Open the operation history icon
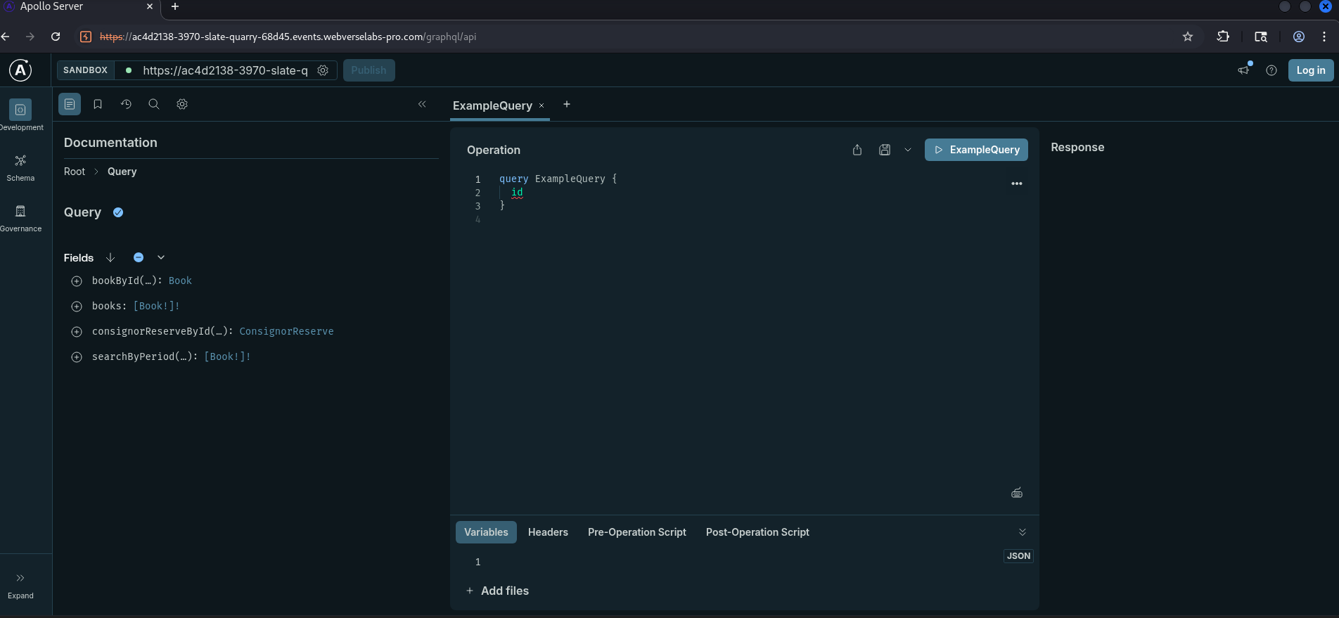 pyautogui.click(x=126, y=104)
